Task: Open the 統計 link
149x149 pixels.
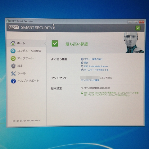Action: tap(86, 63)
